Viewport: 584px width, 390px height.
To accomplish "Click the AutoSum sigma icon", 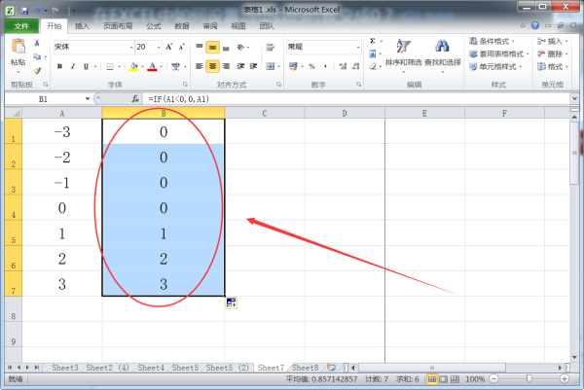I will [373, 42].
